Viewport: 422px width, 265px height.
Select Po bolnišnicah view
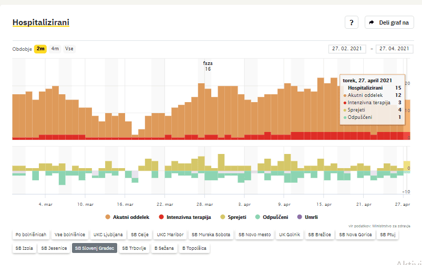(31, 235)
